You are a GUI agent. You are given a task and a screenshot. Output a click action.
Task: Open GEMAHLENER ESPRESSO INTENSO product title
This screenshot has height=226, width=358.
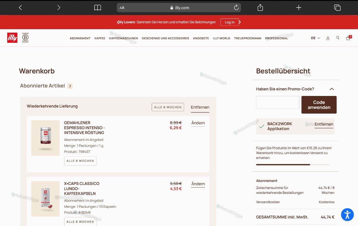pyautogui.click(x=84, y=128)
